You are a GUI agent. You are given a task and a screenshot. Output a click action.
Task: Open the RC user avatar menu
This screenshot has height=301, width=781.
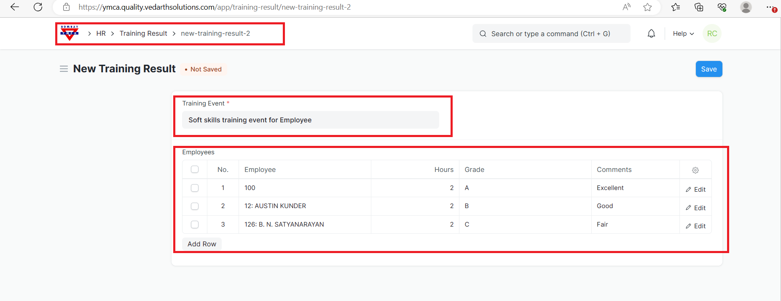tap(712, 34)
